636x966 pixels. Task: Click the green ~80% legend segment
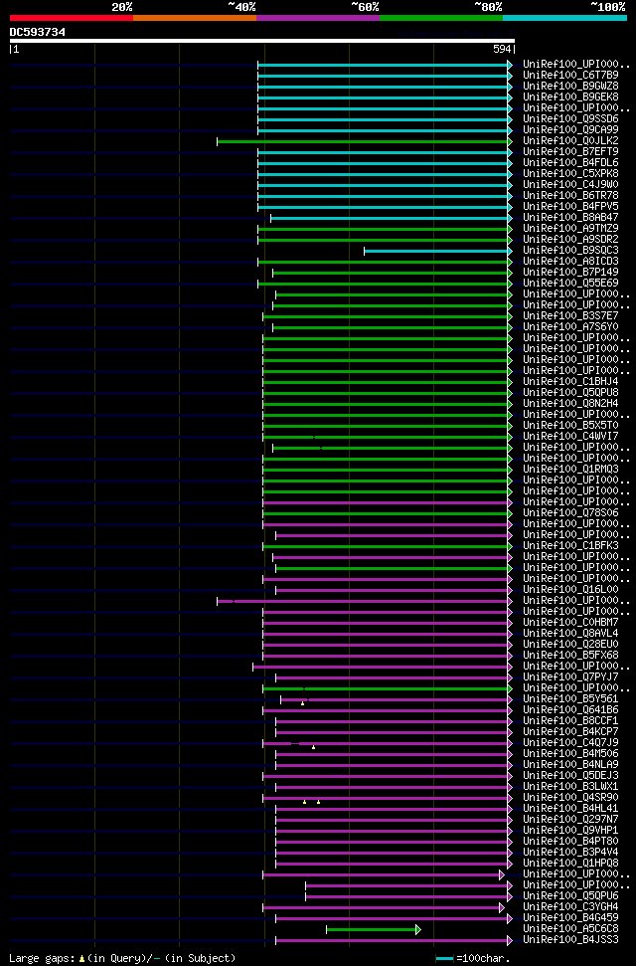coord(441,18)
